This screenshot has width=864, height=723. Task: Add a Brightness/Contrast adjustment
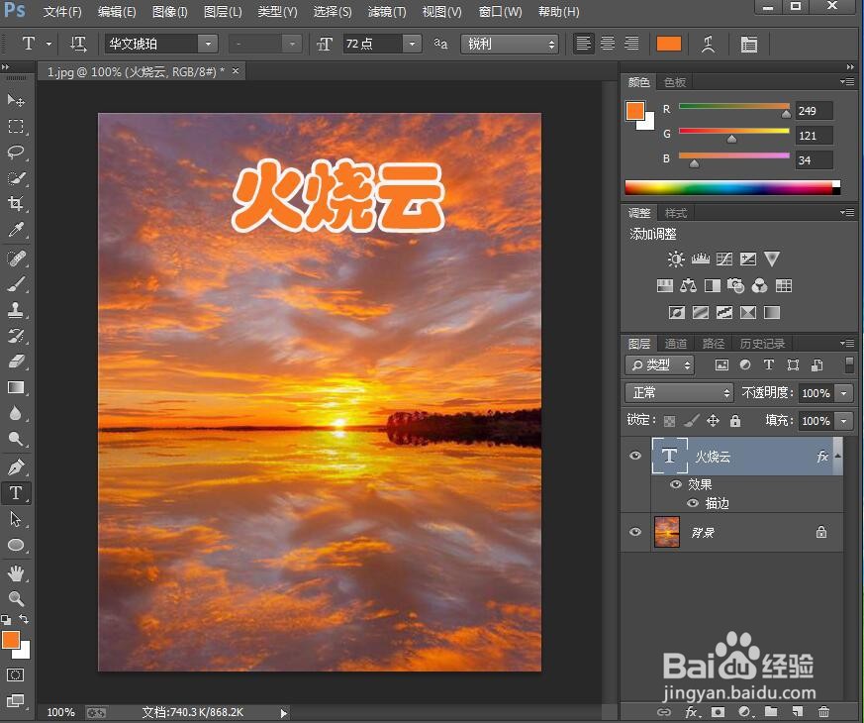[x=676, y=258]
